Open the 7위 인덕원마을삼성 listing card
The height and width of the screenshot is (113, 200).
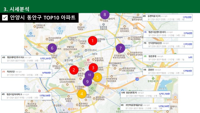pyautogui.click(x=168, y=45)
